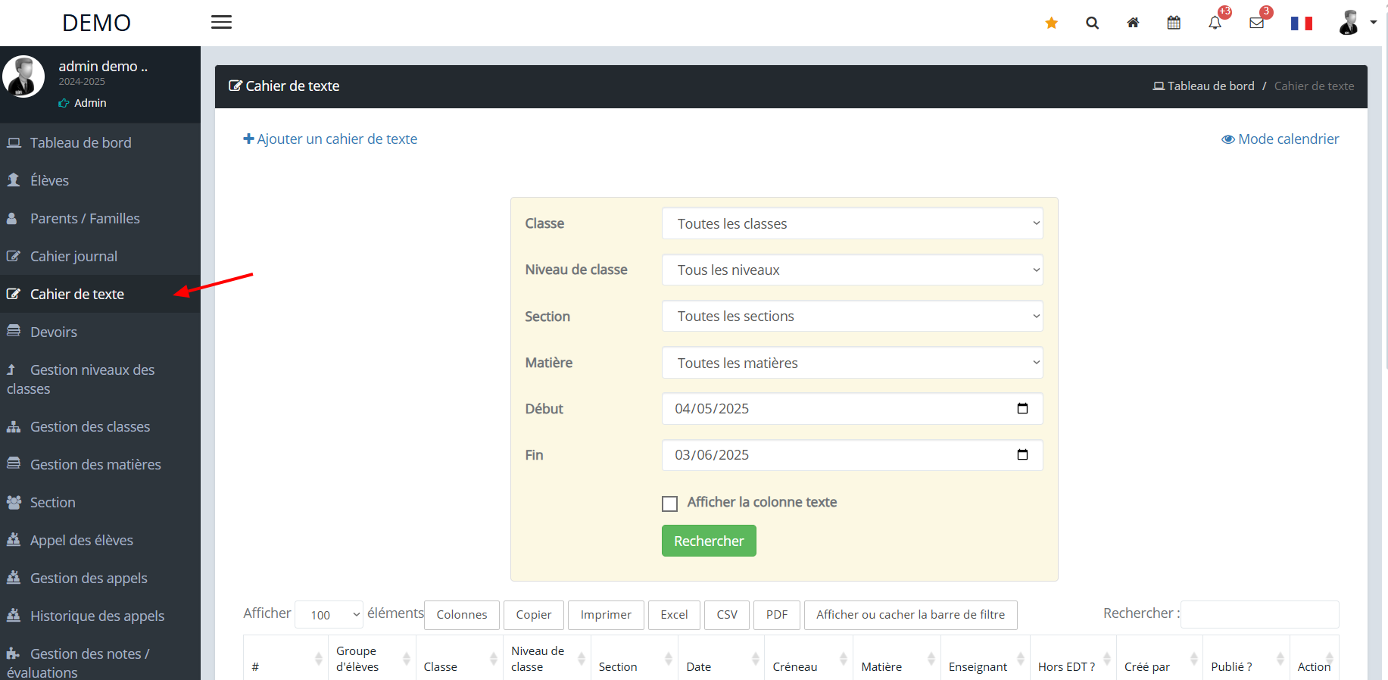Sort by Classe column header

[x=460, y=658]
